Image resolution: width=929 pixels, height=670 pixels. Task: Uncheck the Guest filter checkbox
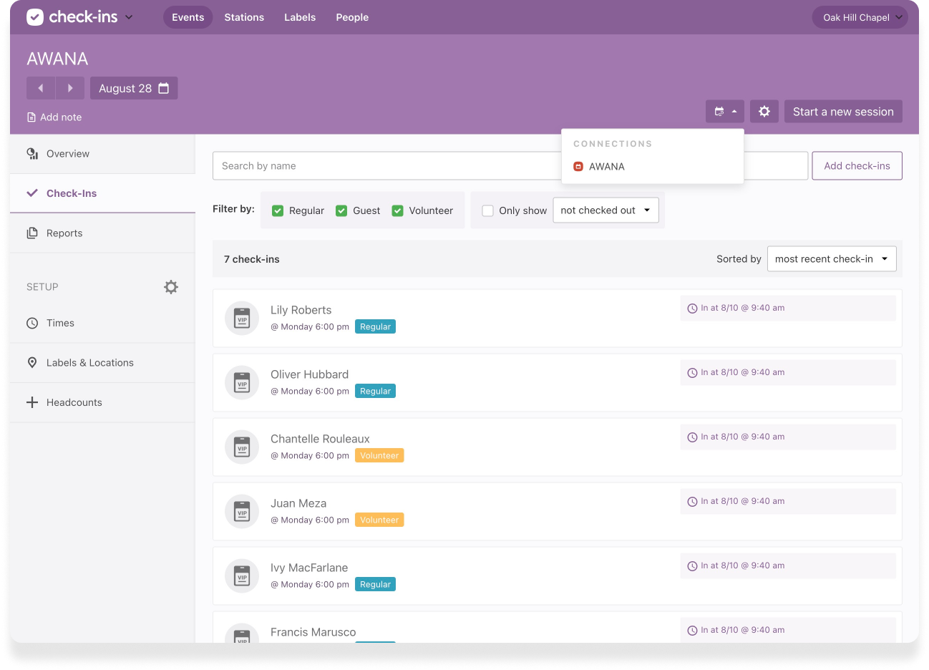point(341,210)
